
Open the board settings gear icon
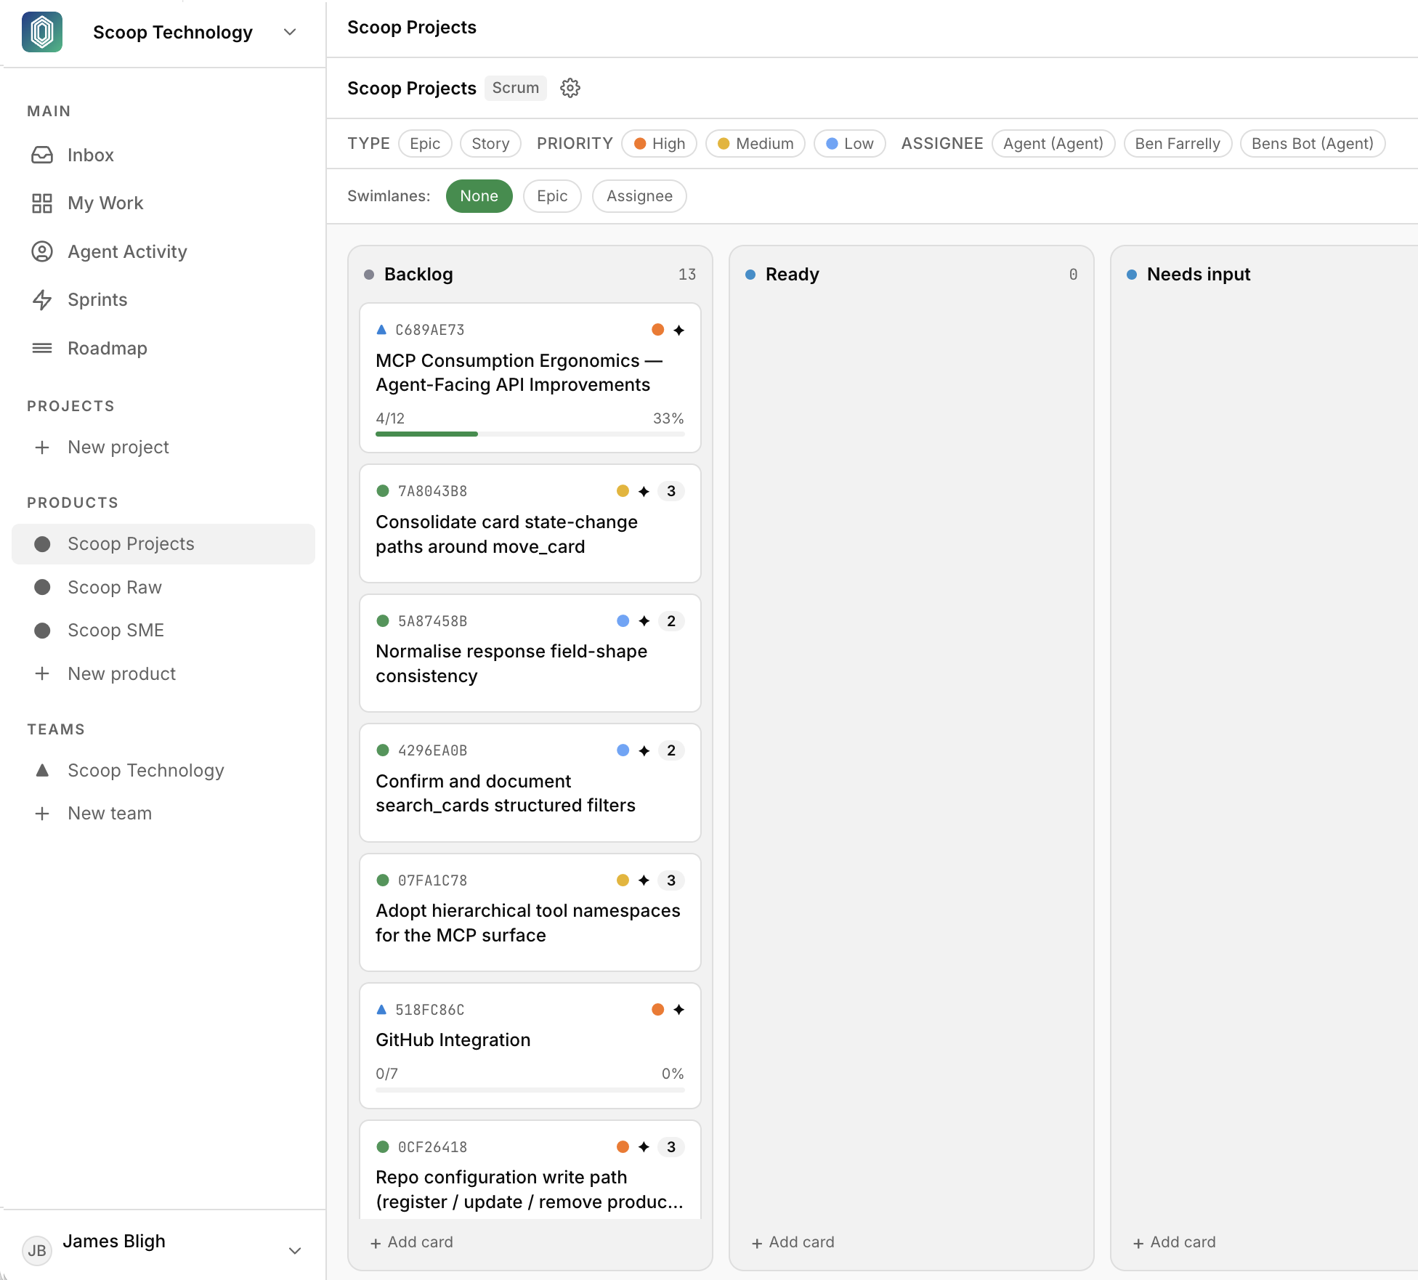pyautogui.click(x=570, y=88)
